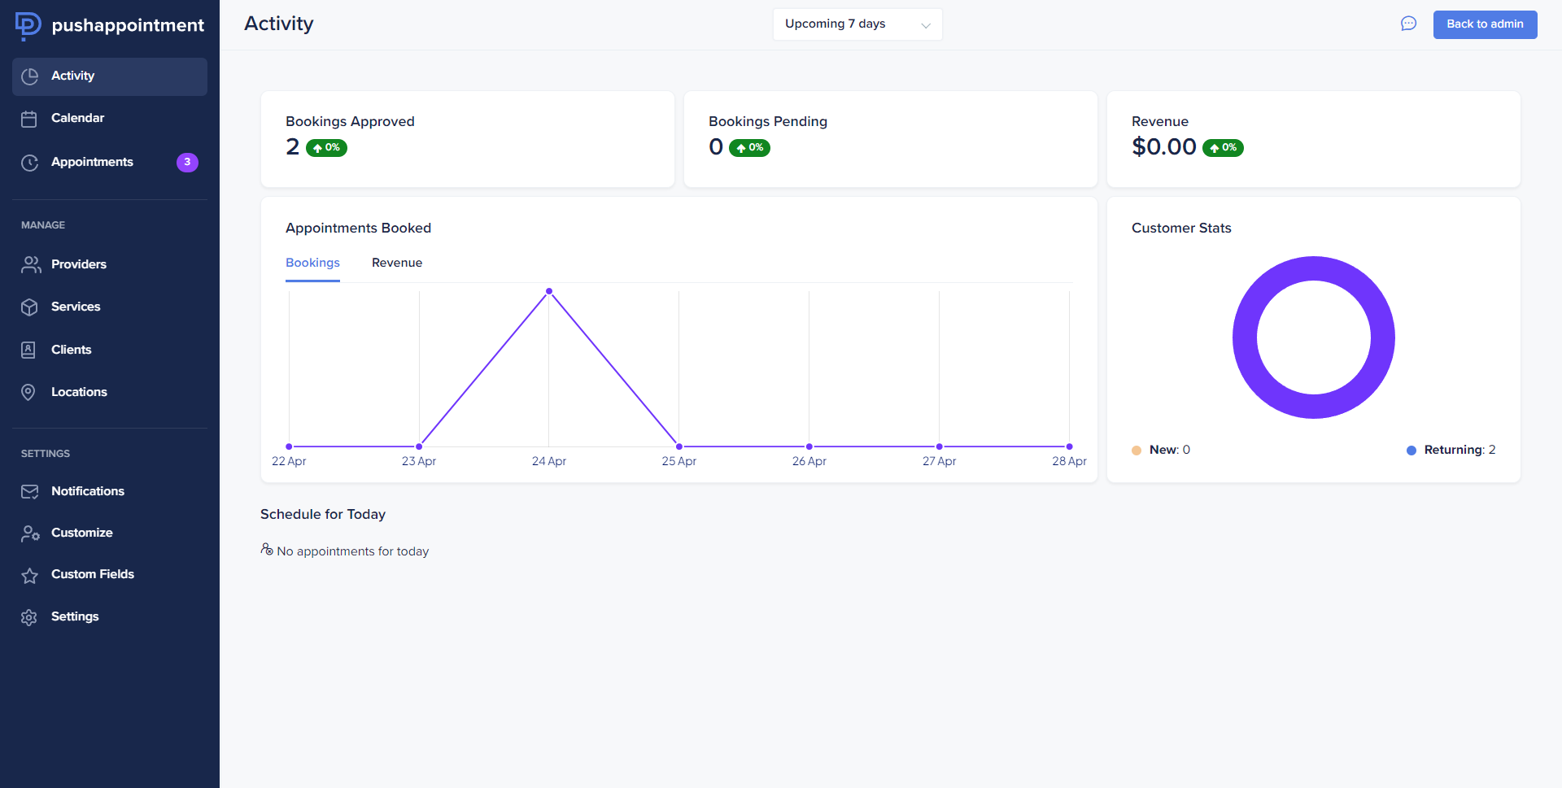This screenshot has height=788, width=1562.
Task: Open the Appointments icon in sidebar
Action: 30,162
